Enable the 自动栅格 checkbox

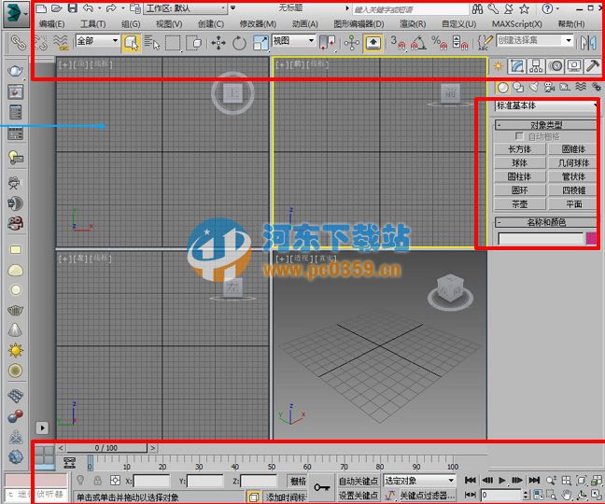[519, 136]
